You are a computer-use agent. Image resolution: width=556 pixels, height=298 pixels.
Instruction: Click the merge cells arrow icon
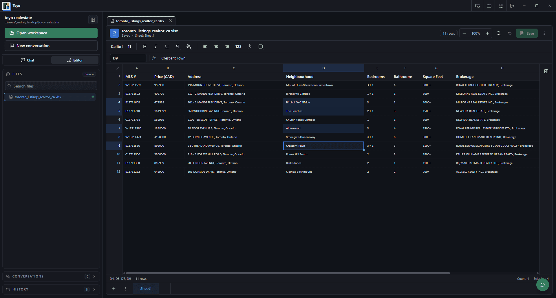pos(250,46)
